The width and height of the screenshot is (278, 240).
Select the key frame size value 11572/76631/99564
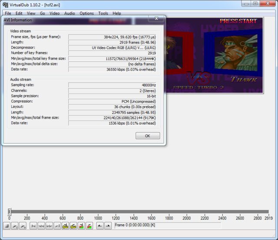(x=112, y=59)
